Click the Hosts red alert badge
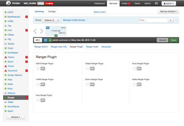 (x=129, y=3)
